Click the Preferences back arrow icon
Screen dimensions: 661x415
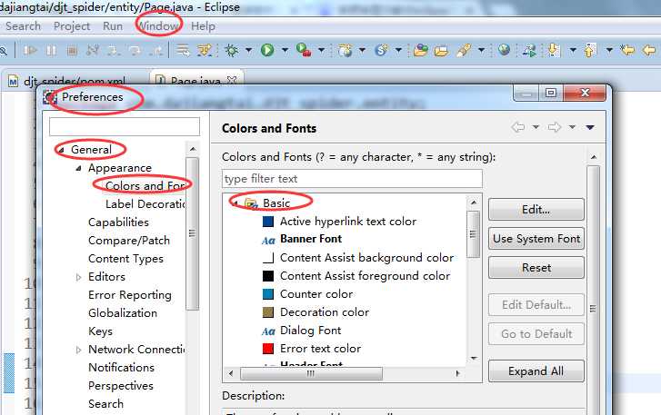tap(517, 127)
